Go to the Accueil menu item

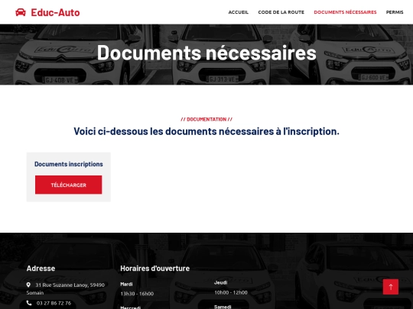tap(239, 12)
